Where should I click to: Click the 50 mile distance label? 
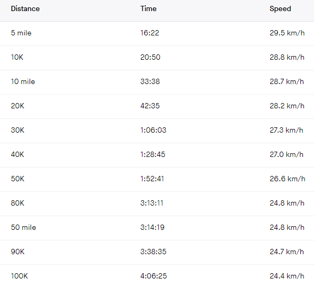23,227
